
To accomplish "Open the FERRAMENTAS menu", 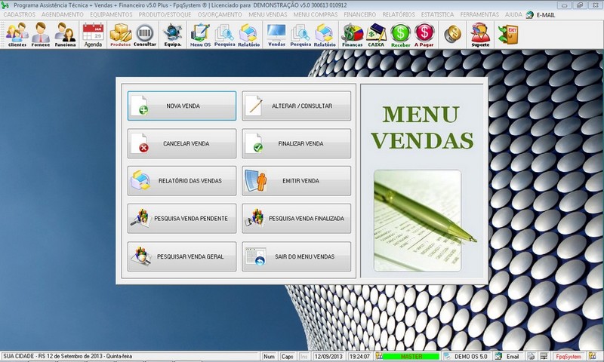I will [x=479, y=14].
